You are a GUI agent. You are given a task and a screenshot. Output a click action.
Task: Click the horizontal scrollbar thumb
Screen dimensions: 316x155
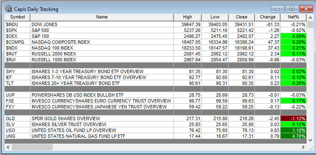coord(32,147)
